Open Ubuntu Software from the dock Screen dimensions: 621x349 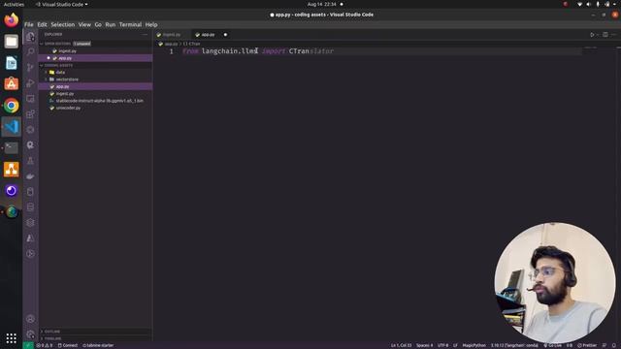(x=11, y=83)
